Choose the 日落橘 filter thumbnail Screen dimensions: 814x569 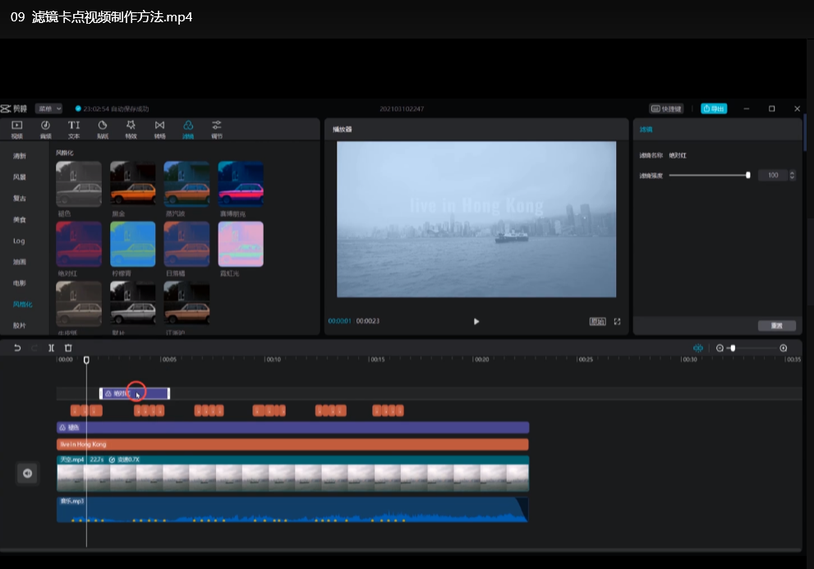(x=187, y=244)
